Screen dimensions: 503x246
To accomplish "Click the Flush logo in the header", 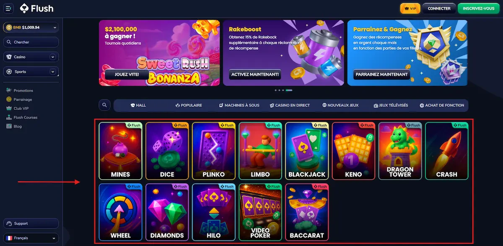I will pyautogui.click(x=36, y=8).
